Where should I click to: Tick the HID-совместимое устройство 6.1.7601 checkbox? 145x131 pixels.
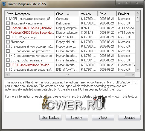pyautogui.click(x=8, y=55)
